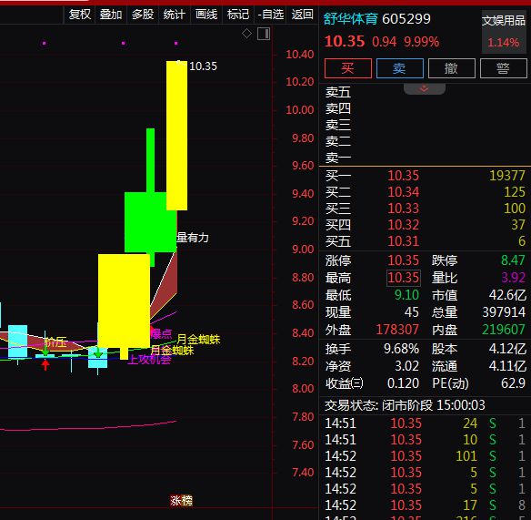Click the blue 卖 sell button
This screenshot has height=520, width=531.
[x=399, y=68]
